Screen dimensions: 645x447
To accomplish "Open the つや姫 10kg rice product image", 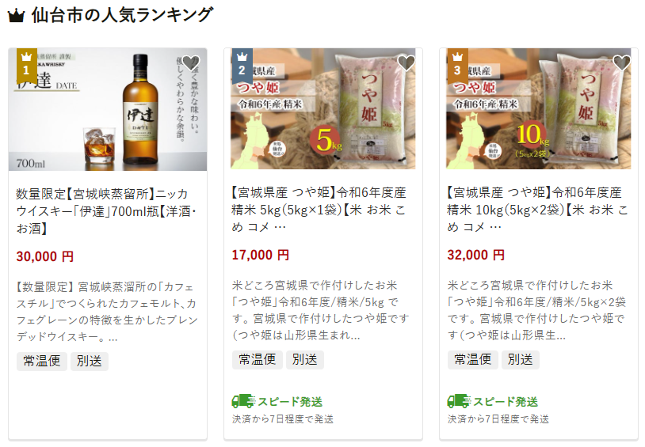I will coord(539,109).
